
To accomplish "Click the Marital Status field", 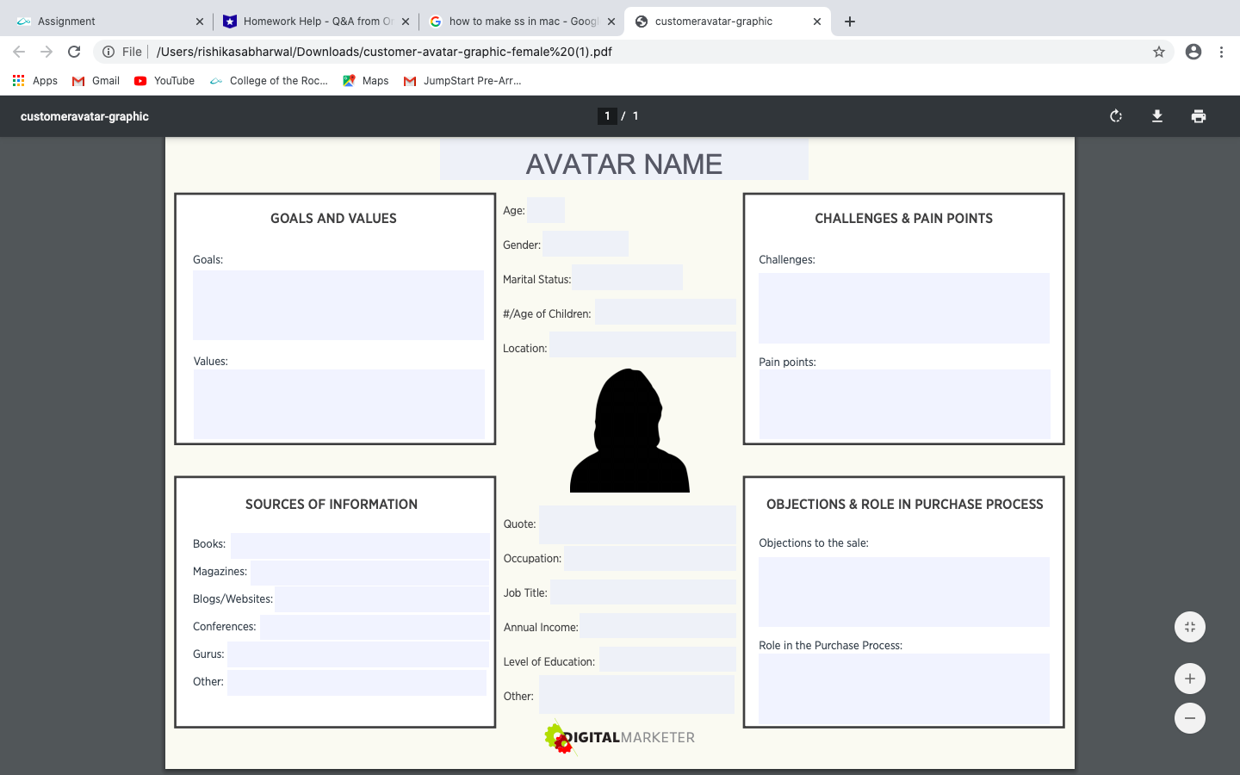I will (628, 277).
